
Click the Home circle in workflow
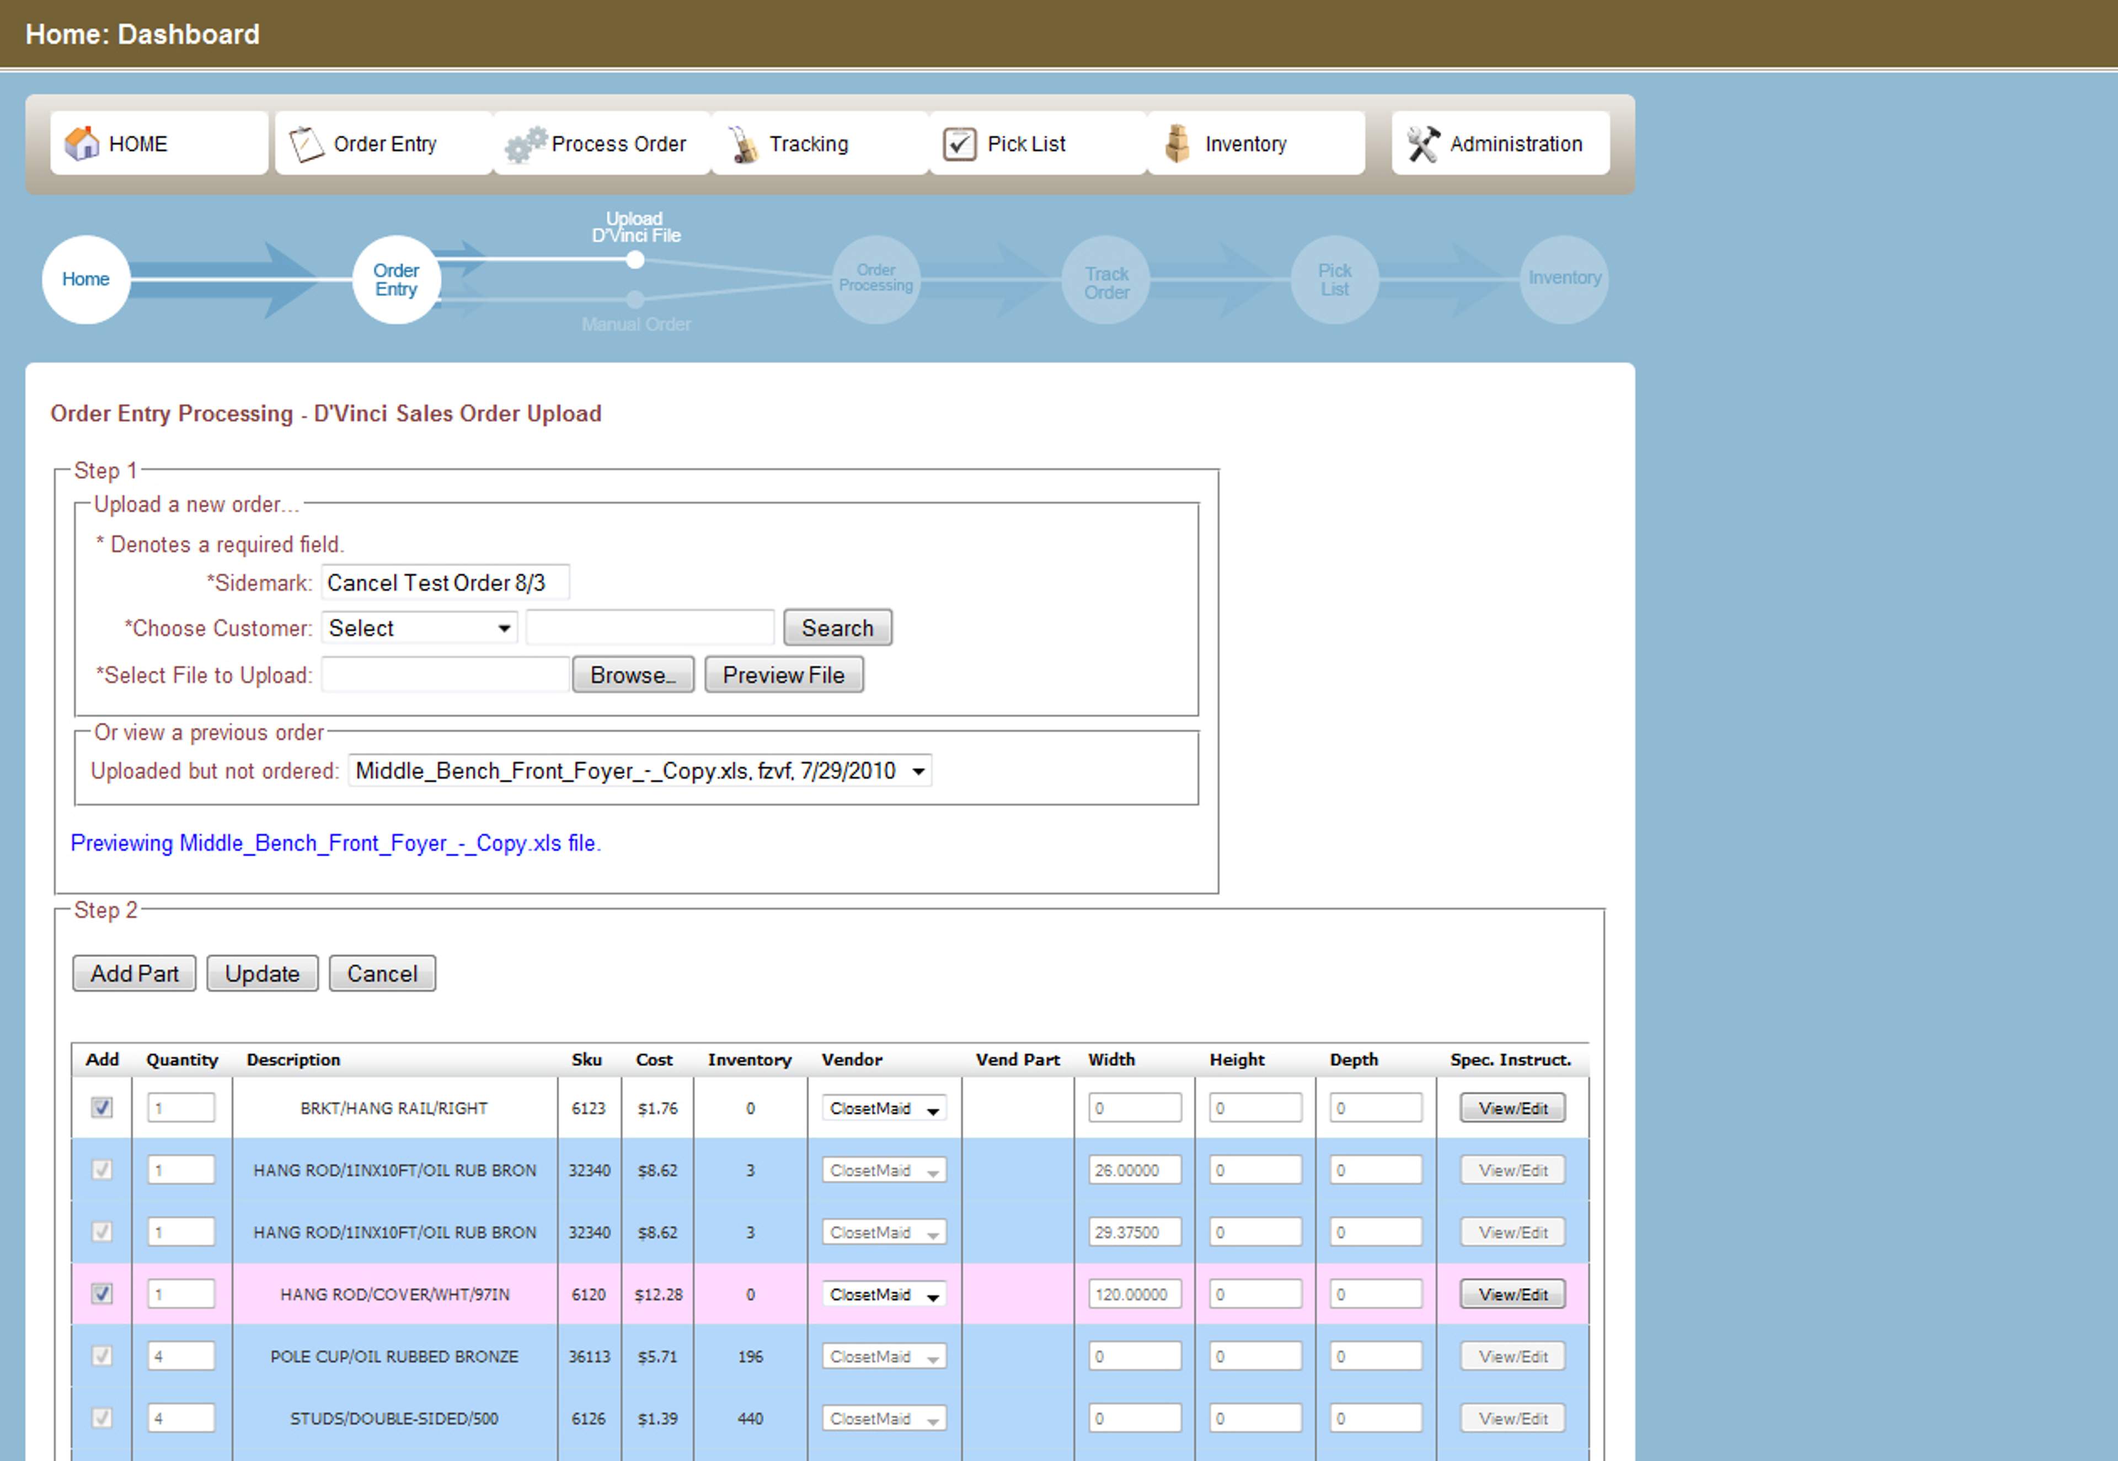tap(86, 279)
